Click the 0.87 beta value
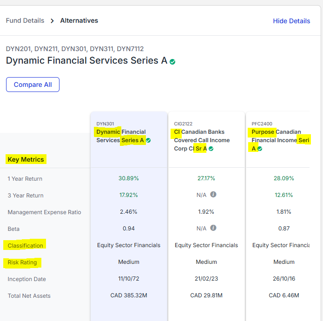Viewport: 323px width, 321px height. tap(284, 229)
